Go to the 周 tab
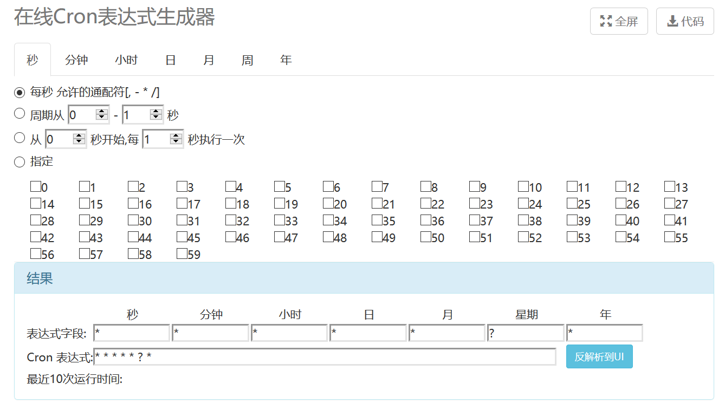The height and width of the screenshot is (409, 725). (247, 60)
